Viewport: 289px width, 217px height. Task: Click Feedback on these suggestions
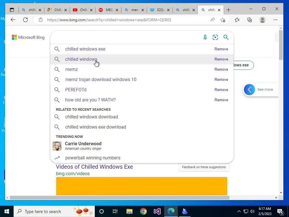[x=204, y=167]
